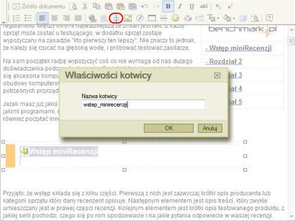Click the Właściwości kotwicy dialog title
Viewport: 296px width, 221px height.
click(x=108, y=75)
